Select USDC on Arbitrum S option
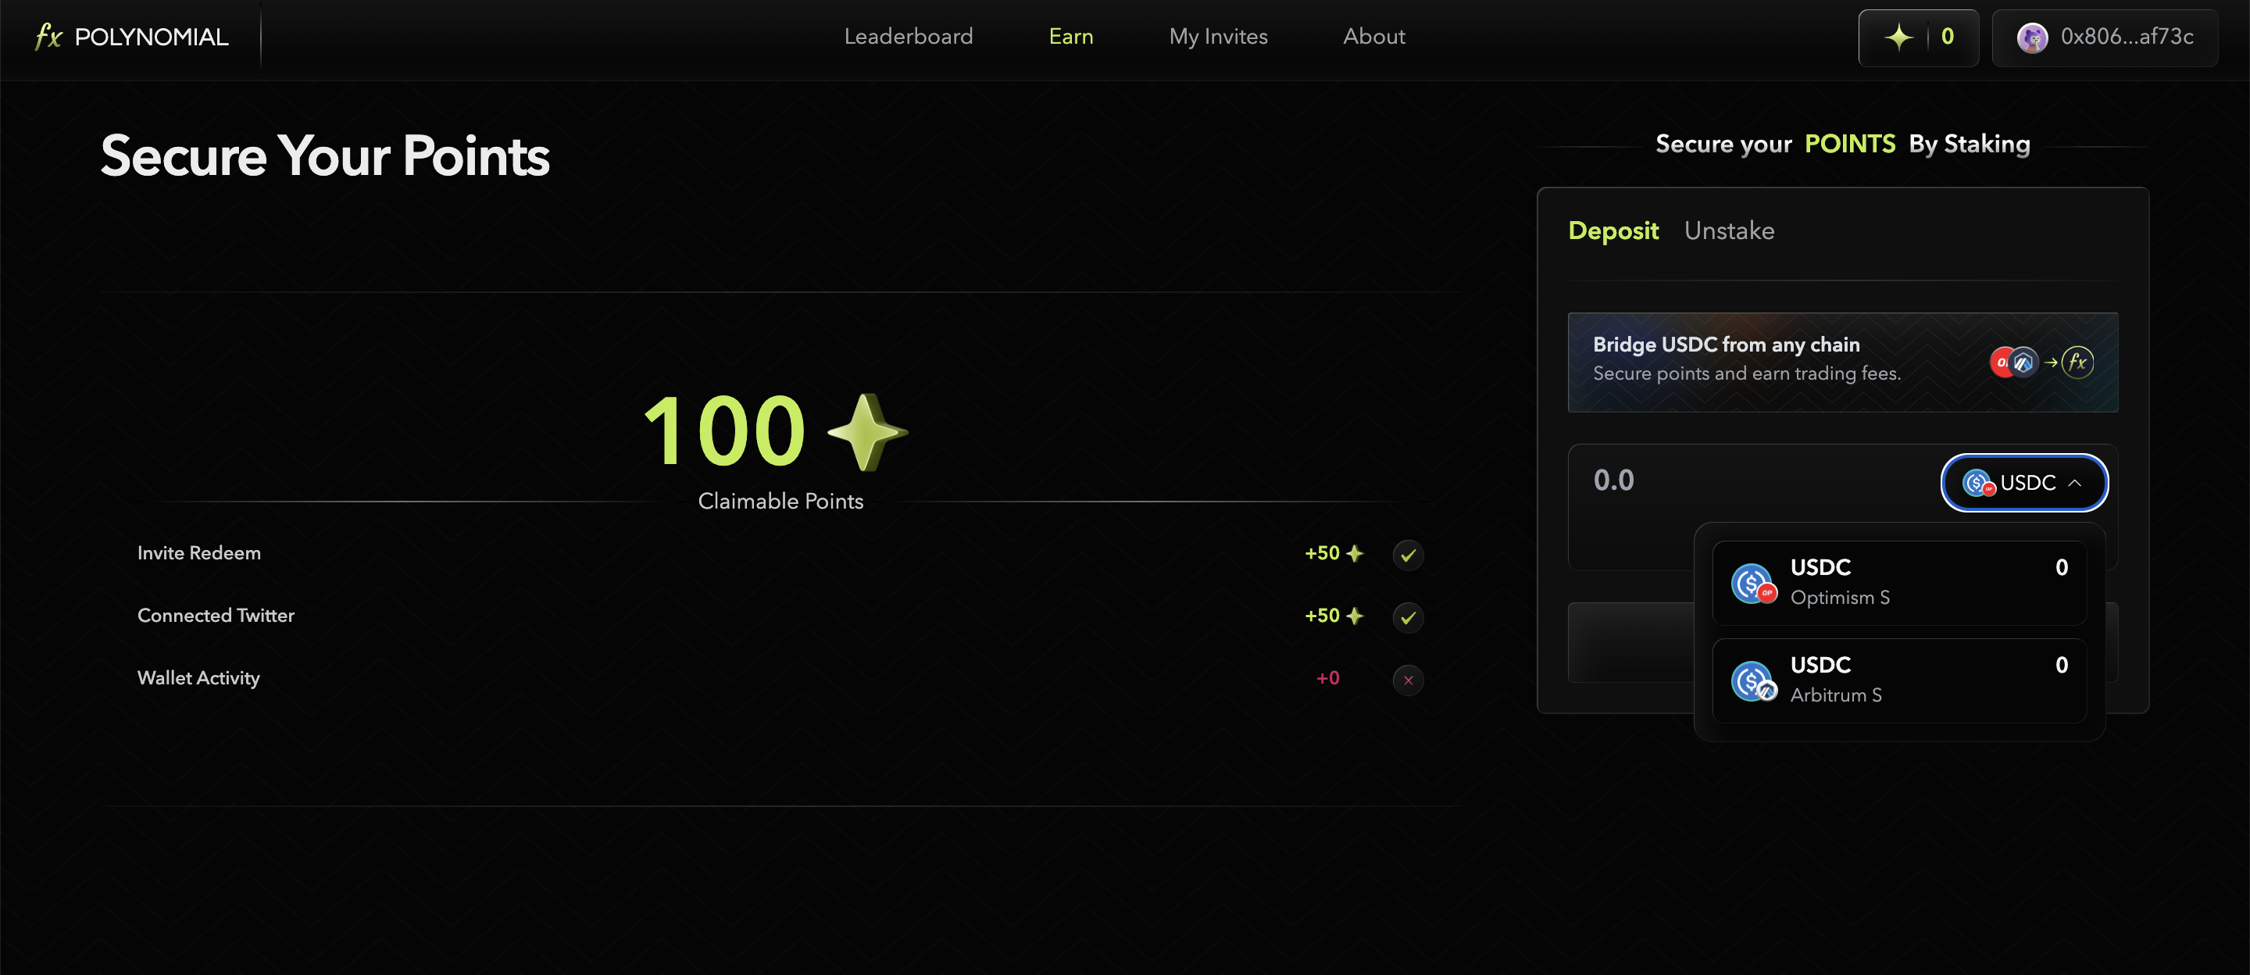Image resolution: width=2250 pixels, height=975 pixels. 1899,680
